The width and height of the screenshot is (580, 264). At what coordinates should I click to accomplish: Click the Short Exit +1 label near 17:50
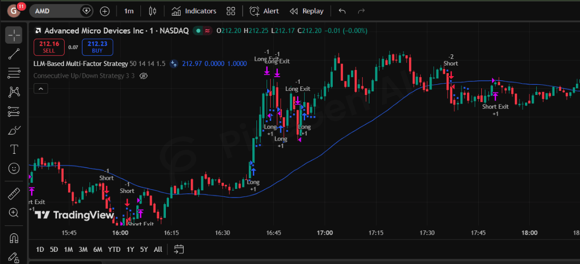tap(496, 110)
